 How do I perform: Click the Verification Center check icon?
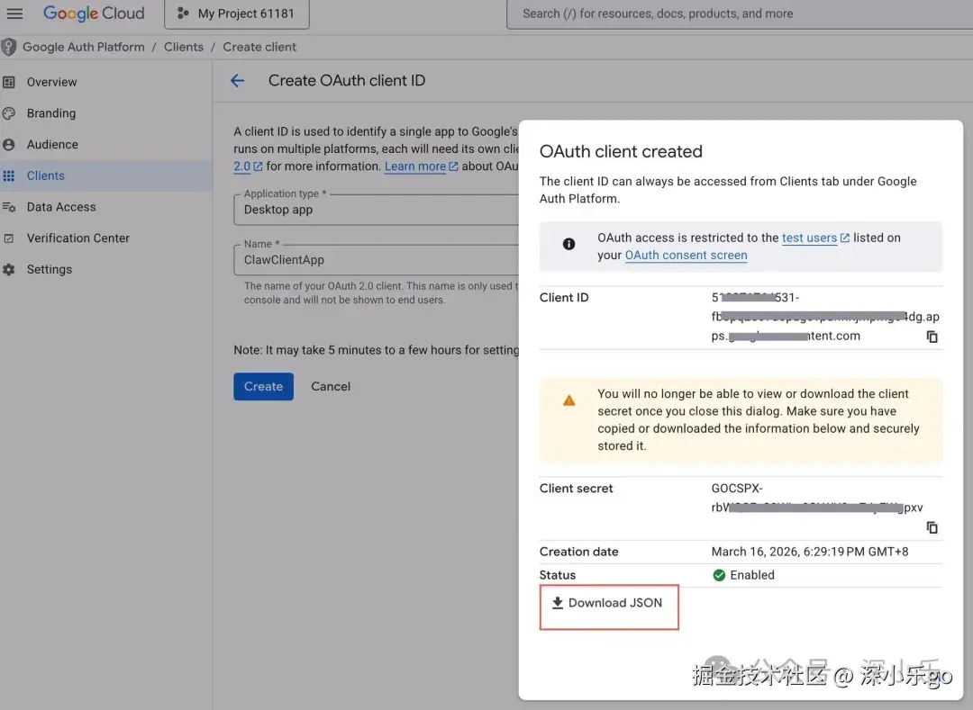(9, 238)
